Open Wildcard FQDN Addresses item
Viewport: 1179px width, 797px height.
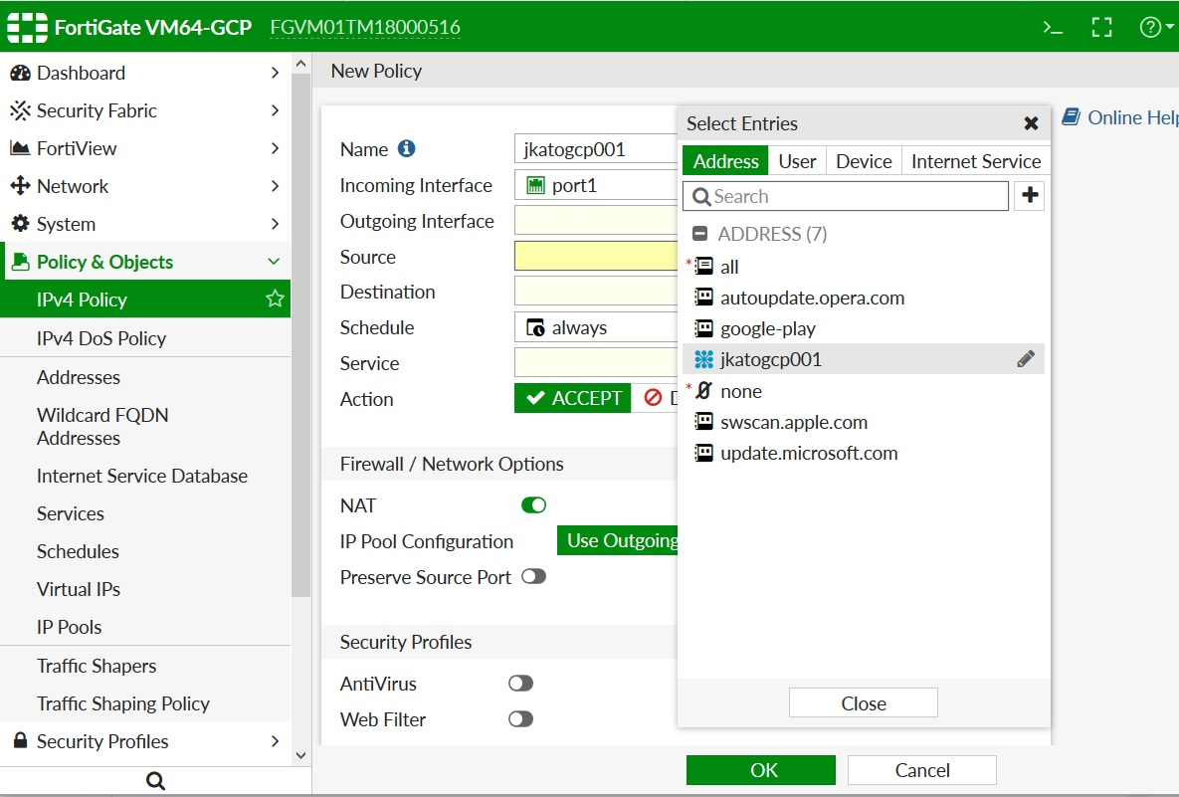pos(145,426)
